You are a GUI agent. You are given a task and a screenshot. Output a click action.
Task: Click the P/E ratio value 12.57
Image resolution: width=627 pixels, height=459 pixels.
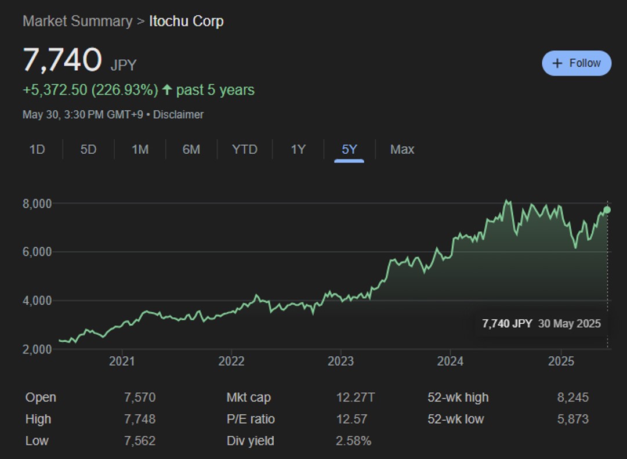coord(351,419)
